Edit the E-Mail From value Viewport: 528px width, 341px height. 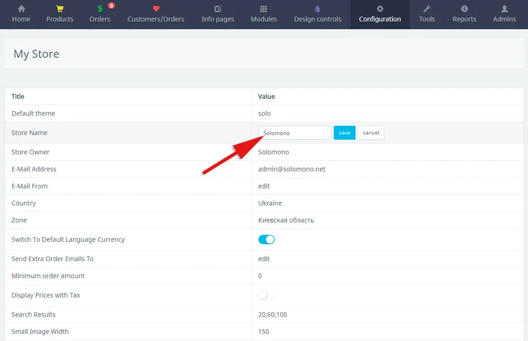[x=264, y=186]
